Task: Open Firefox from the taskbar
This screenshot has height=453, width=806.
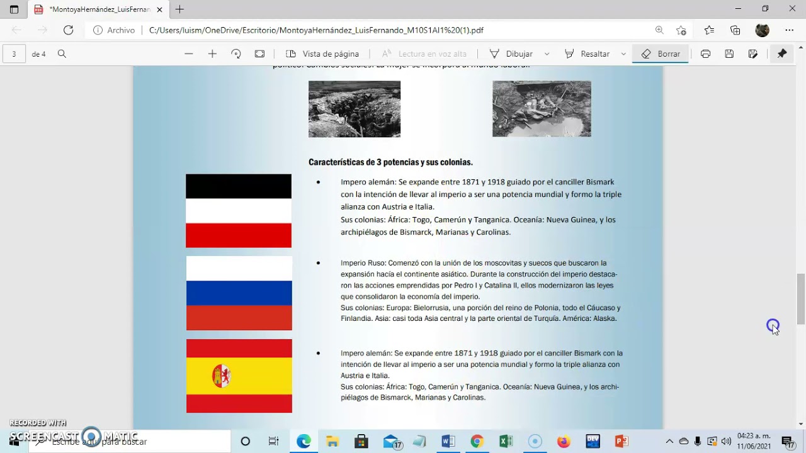Action: pyautogui.click(x=564, y=442)
